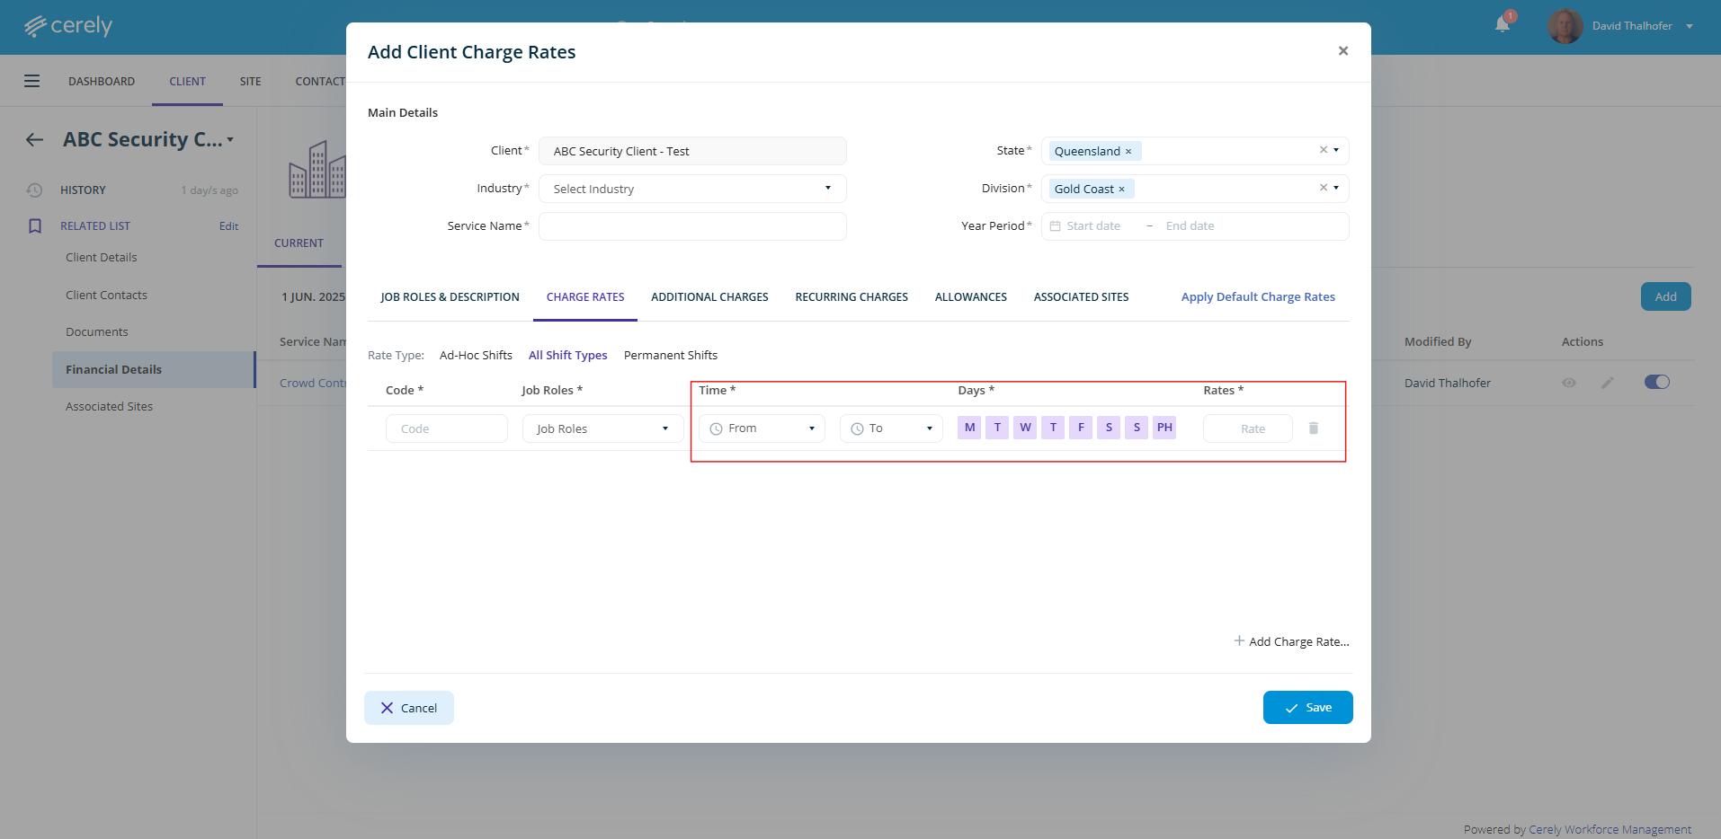Open the hamburger menu icon
The width and height of the screenshot is (1721, 839).
31,81
